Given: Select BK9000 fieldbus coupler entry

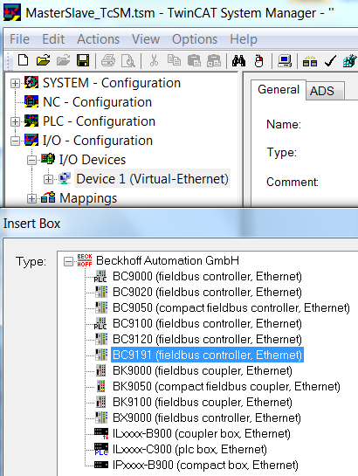Looking at the screenshot, I should click(x=203, y=370).
